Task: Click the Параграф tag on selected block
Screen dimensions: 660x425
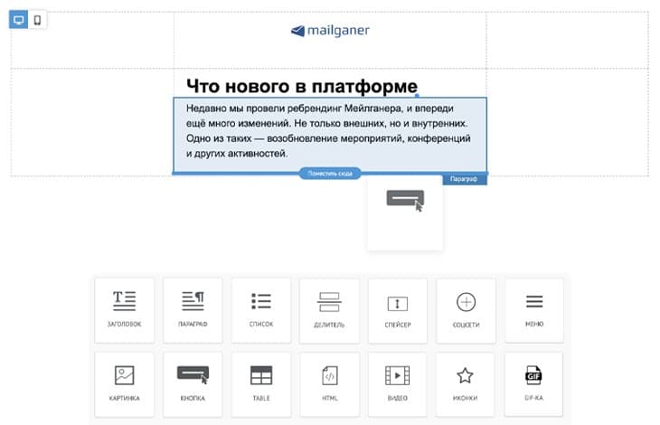Action: [465, 180]
